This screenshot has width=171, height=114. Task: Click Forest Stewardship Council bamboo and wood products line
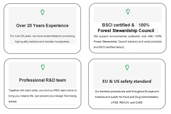point(127,42)
